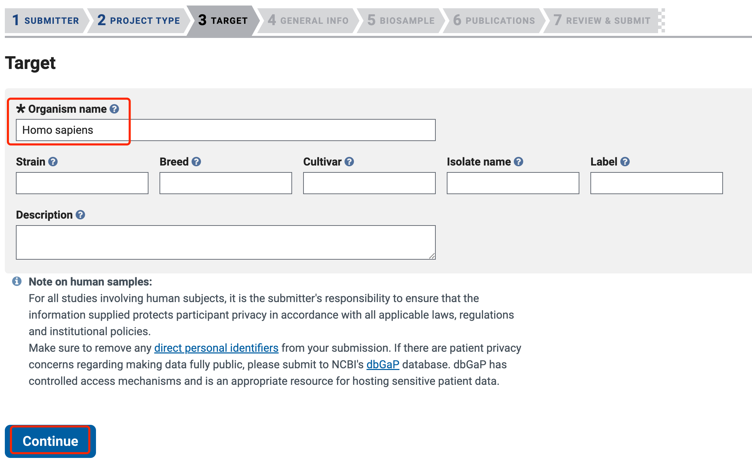
Task: Click the Isolate name input box
Action: point(513,183)
